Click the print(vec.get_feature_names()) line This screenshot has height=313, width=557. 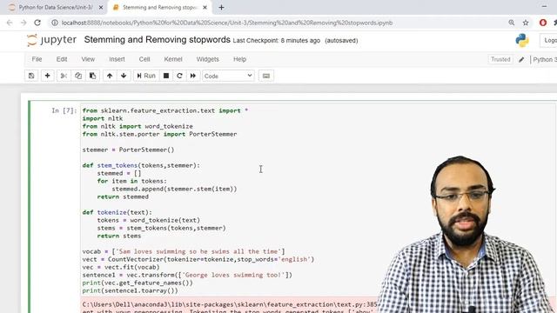point(138,283)
